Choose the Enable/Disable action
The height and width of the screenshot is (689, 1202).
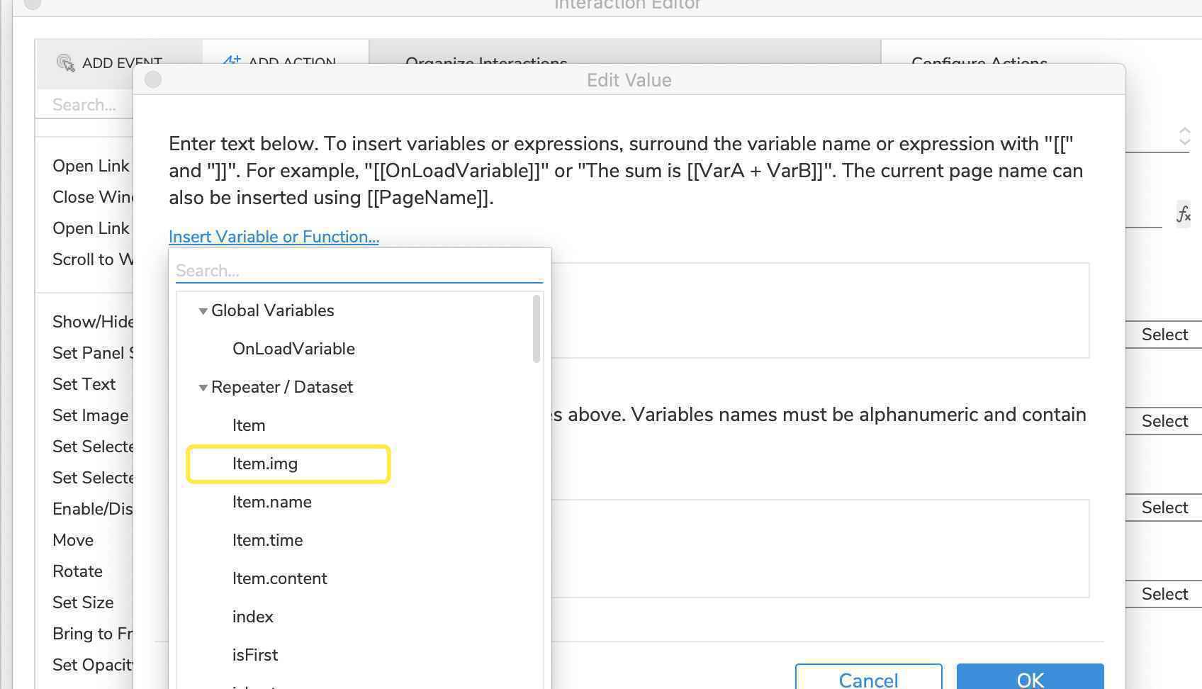tap(93, 509)
